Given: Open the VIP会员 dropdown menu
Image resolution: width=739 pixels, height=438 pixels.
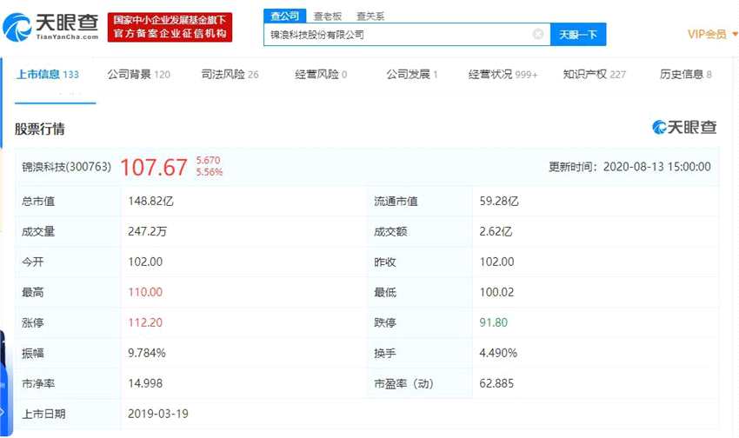Looking at the screenshot, I should 713,35.
